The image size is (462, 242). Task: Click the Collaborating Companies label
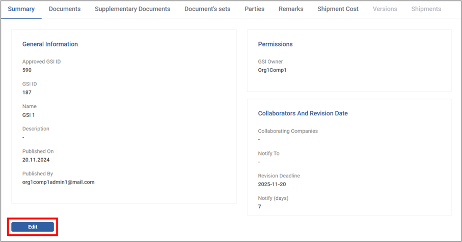point(288,131)
